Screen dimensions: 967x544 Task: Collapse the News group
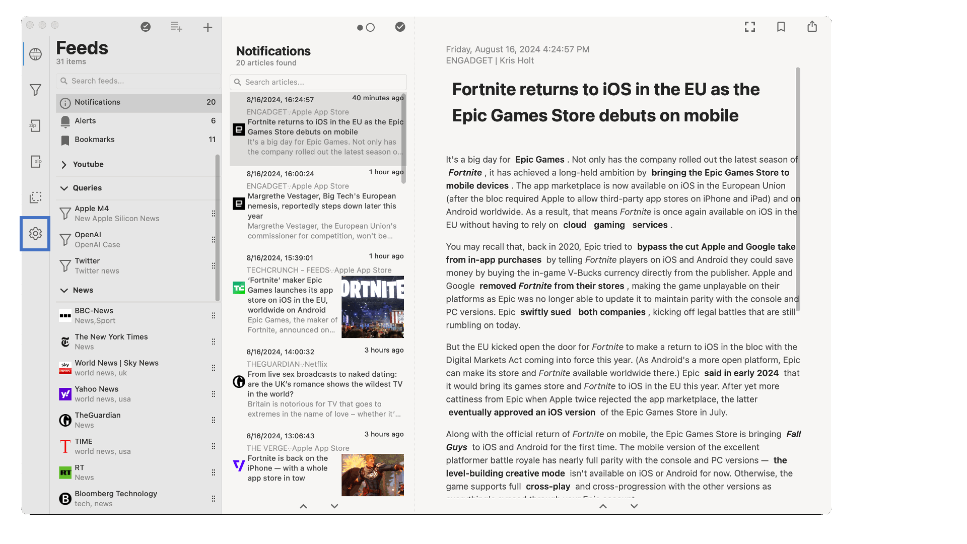64,290
